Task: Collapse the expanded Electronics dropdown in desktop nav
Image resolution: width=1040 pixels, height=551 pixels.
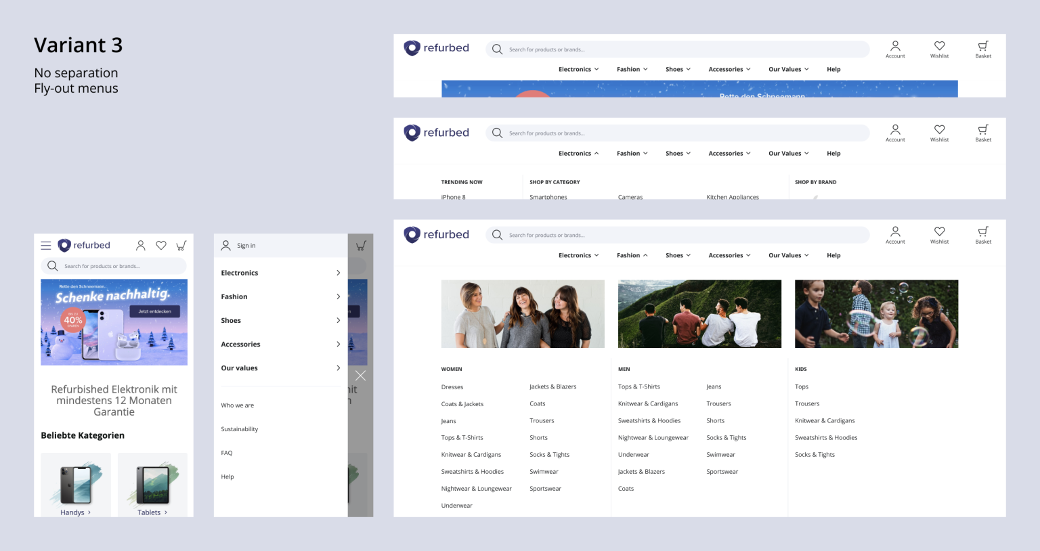Action: tap(578, 154)
